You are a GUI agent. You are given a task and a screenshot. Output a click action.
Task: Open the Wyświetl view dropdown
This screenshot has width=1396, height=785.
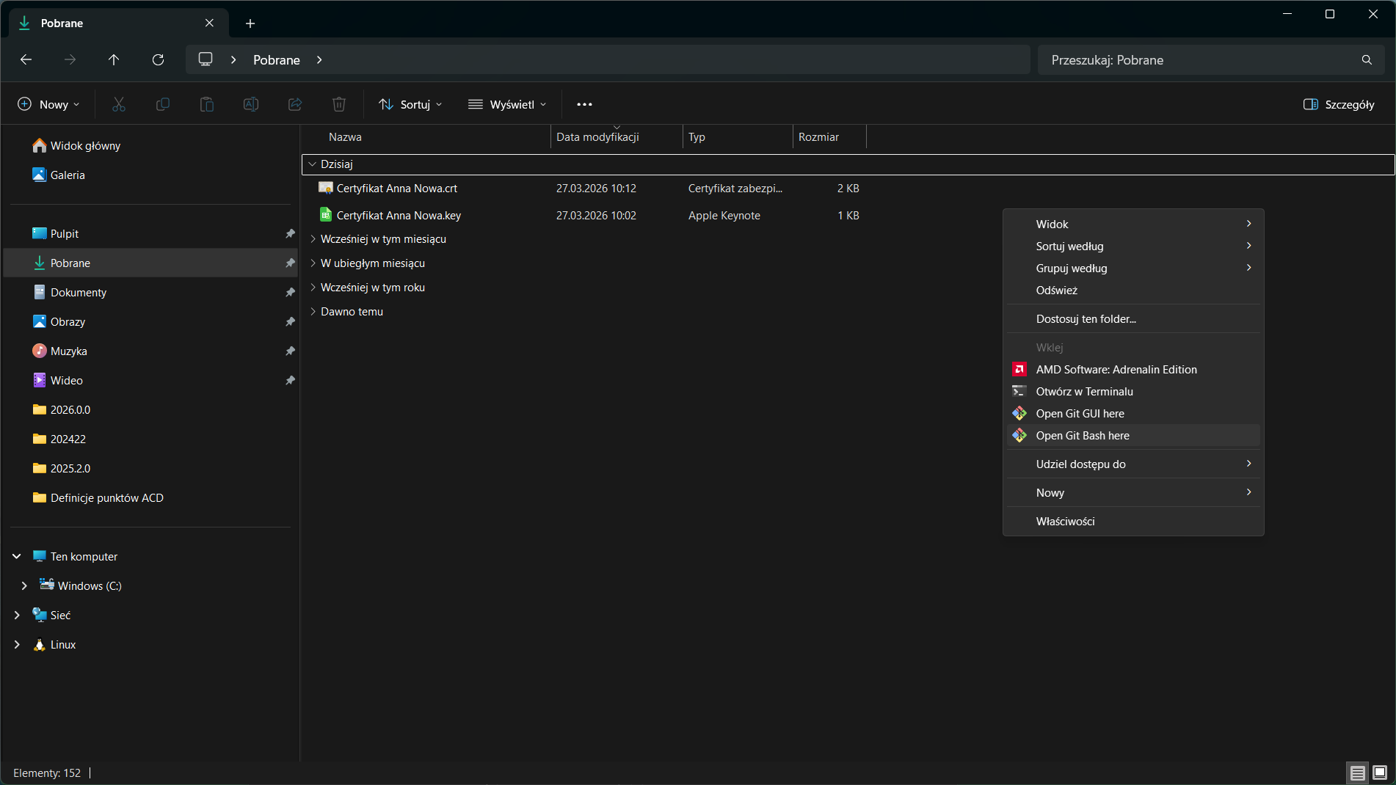pyautogui.click(x=507, y=105)
